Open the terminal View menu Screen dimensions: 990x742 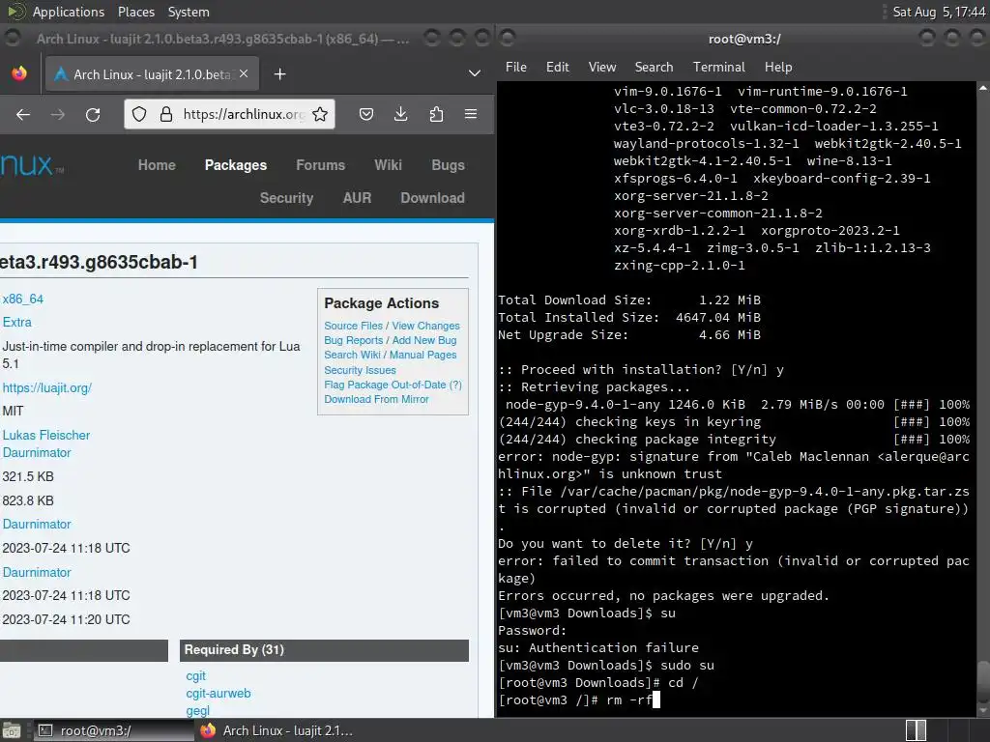click(602, 67)
